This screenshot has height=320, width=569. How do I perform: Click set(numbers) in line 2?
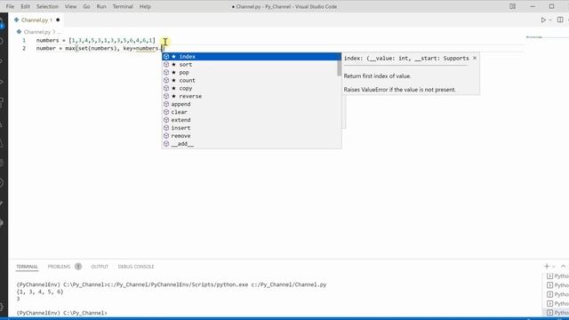(97, 48)
